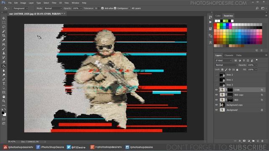Toggle the Anti-alias checkbox
This screenshot has width=269, height=151.
[x=103, y=8]
